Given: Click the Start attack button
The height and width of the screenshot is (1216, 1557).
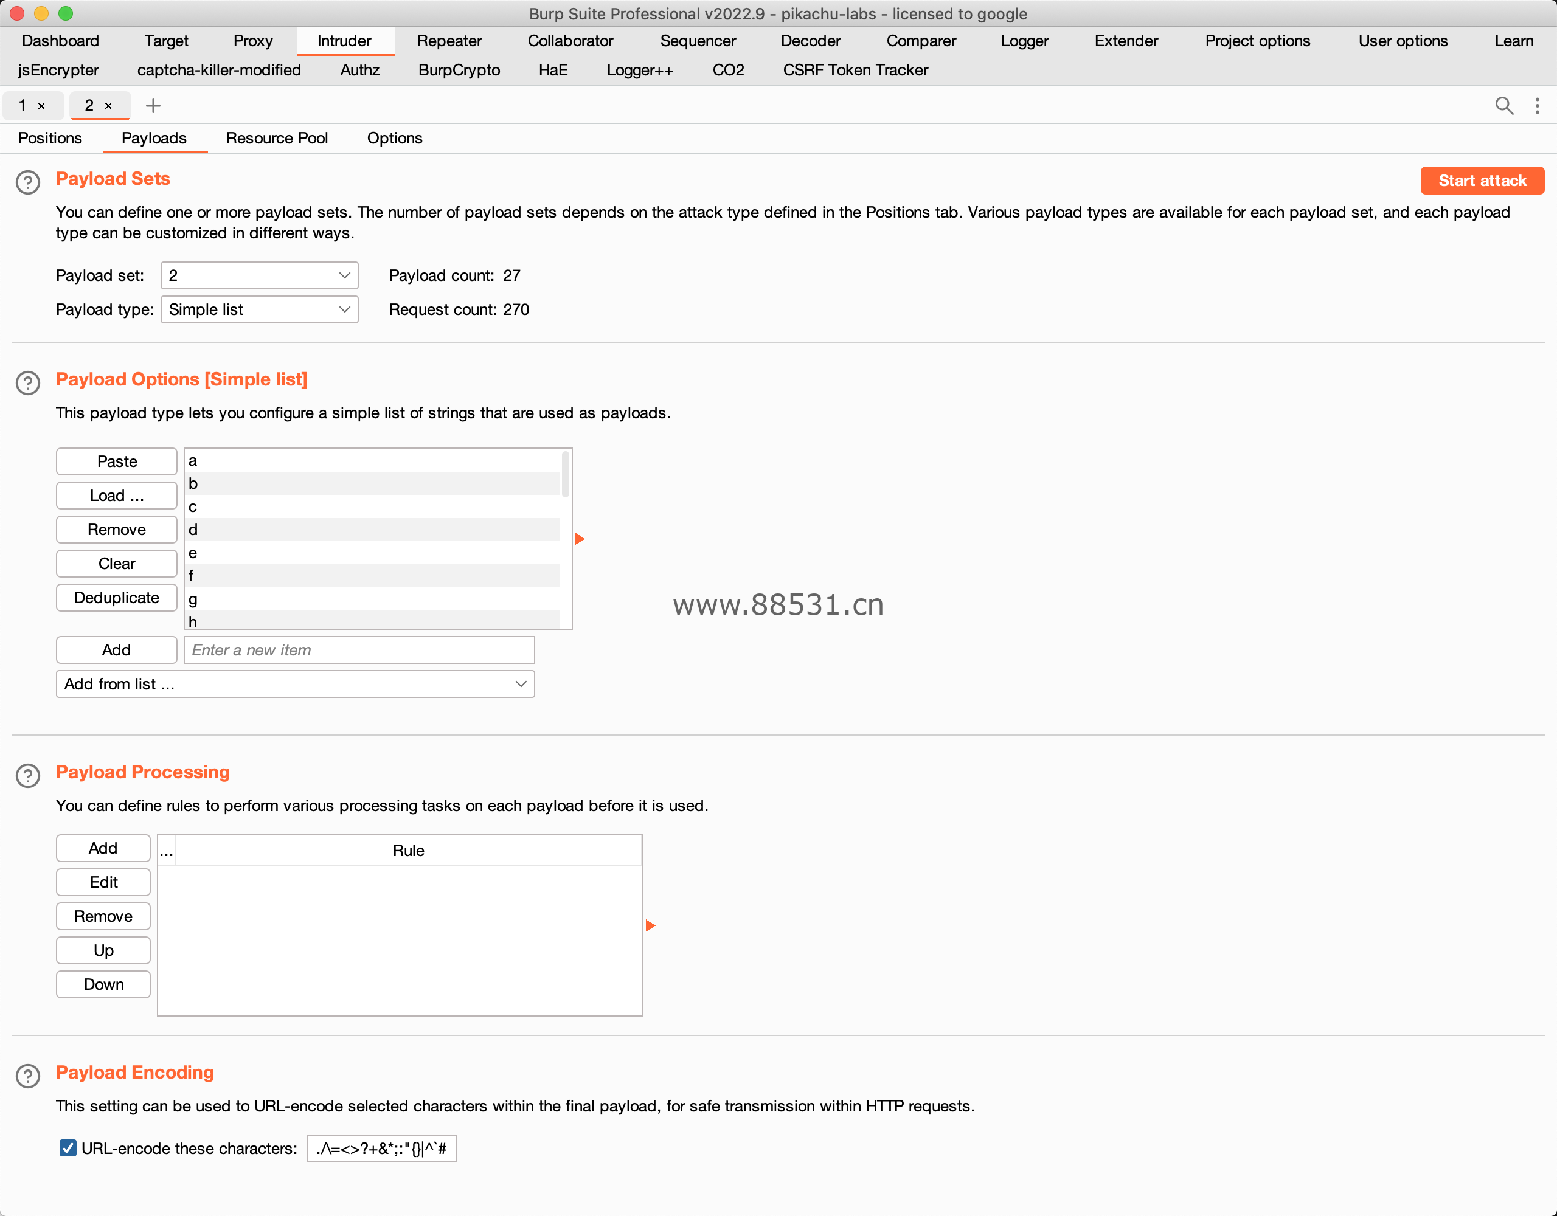Looking at the screenshot, I should 1482,181.
